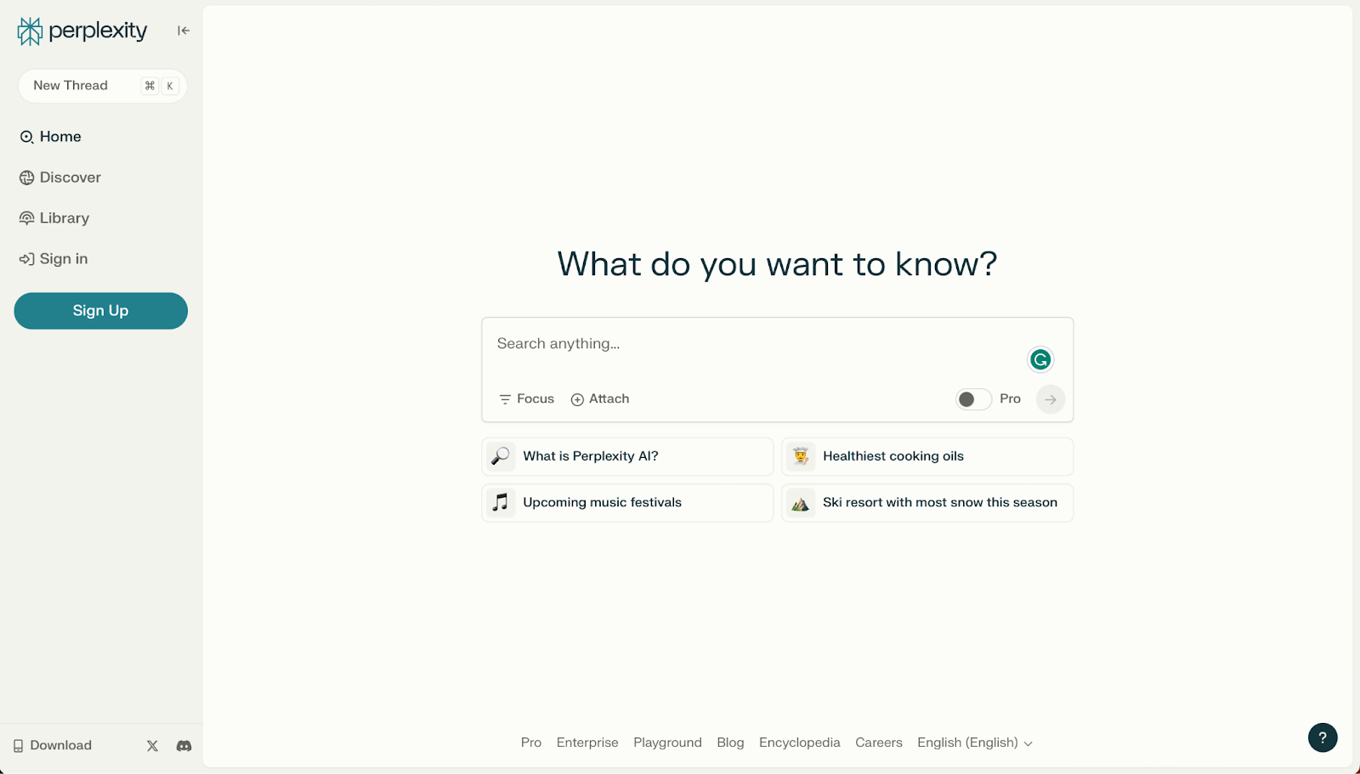Start a New Thread
The height and width of the screenshot is (774, 1360).
102,86
